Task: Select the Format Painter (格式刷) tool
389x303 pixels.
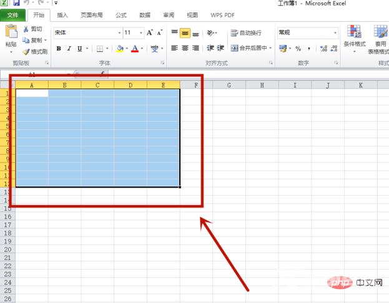Action: pos(26,52)
